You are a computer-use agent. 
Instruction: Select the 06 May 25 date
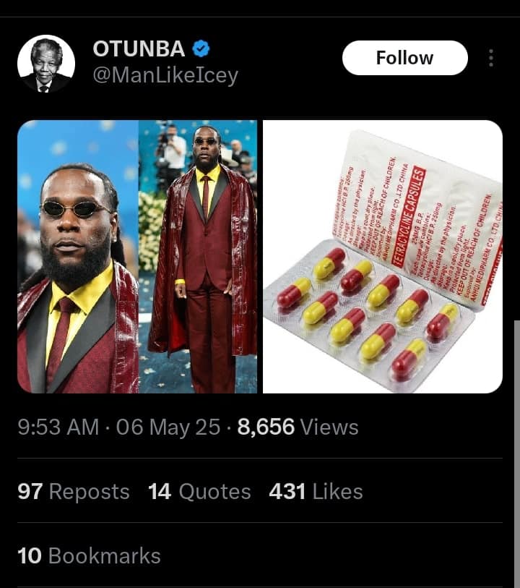point(168,427)
